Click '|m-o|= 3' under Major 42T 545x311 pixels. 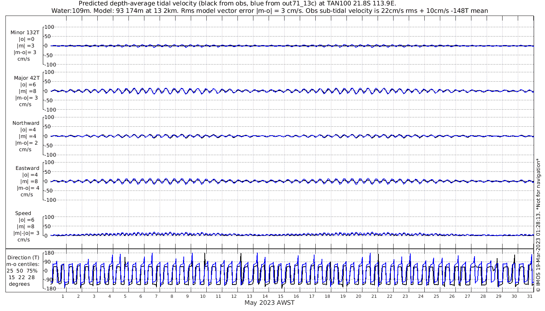26,98
